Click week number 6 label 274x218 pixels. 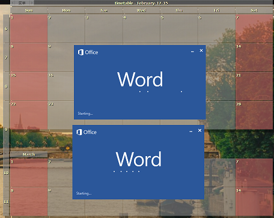[x=6, y=29]
